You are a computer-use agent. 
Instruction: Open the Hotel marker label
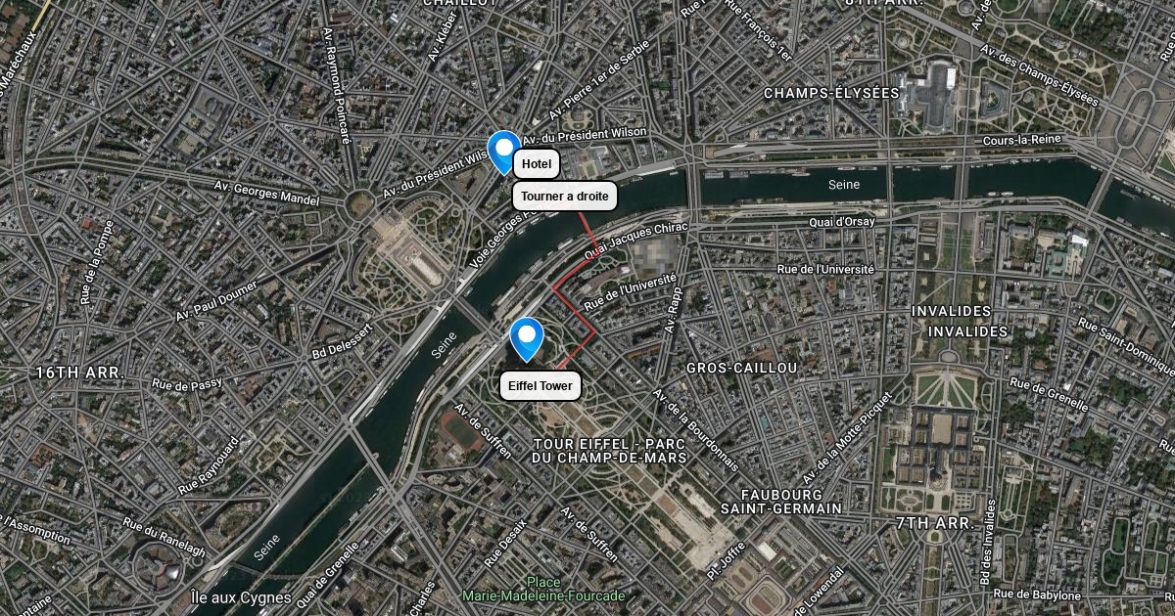pyautogui.click(x=537, y=164)
